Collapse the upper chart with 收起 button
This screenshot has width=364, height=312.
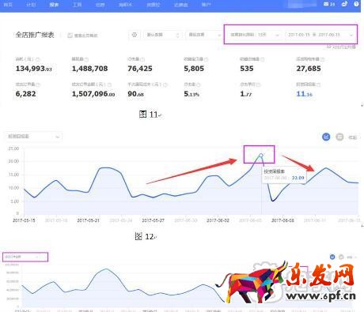352,137
